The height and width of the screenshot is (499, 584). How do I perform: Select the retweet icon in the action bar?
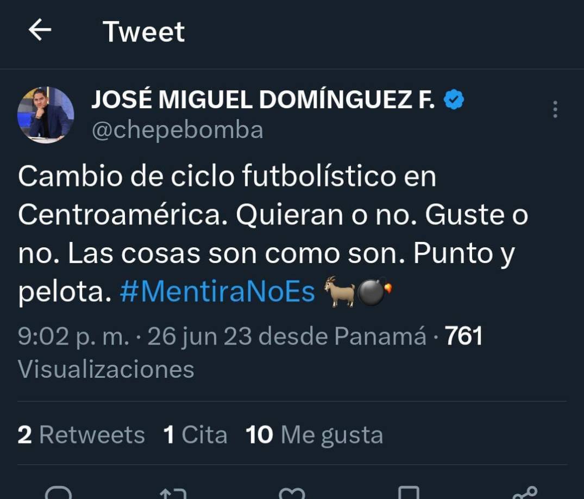pyautogui.click(x=173, y=491)
